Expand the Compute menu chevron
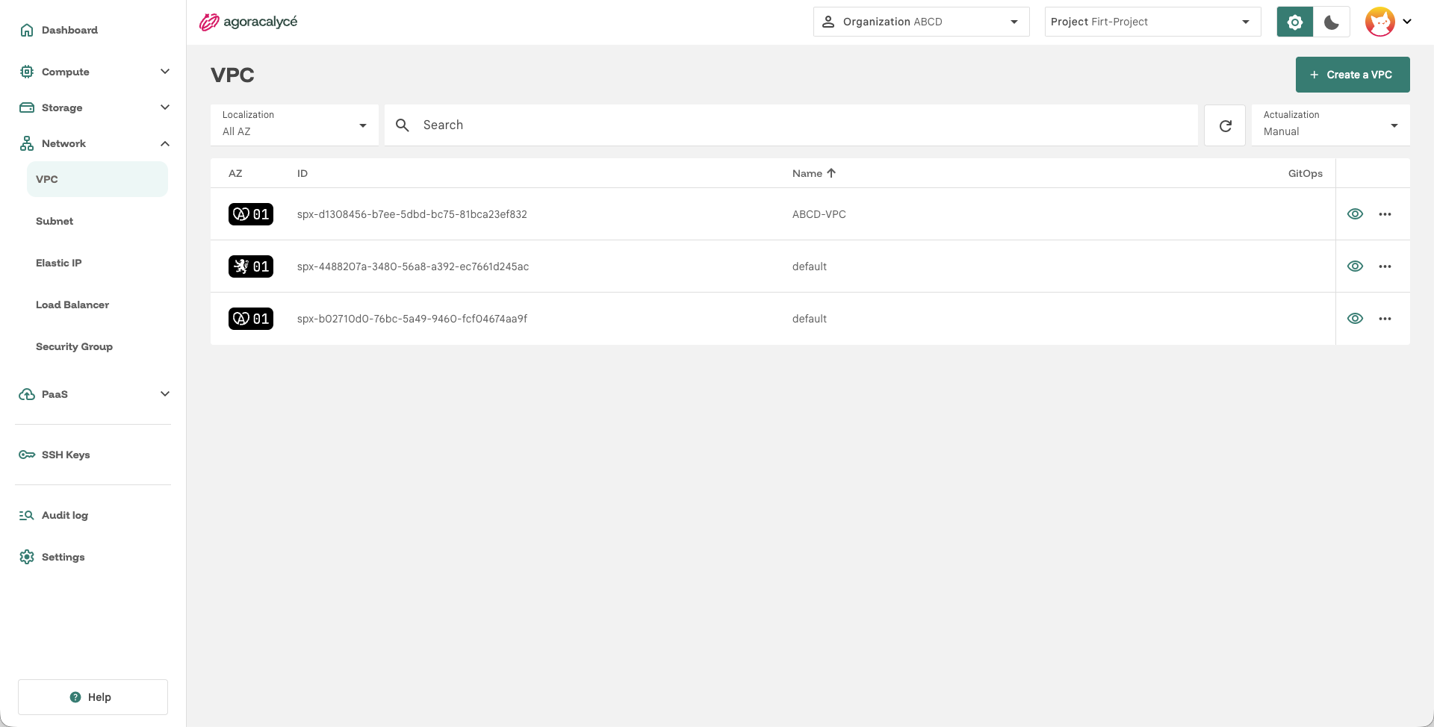This screenshot has height=727, width=1434. [x=165, y=72]
